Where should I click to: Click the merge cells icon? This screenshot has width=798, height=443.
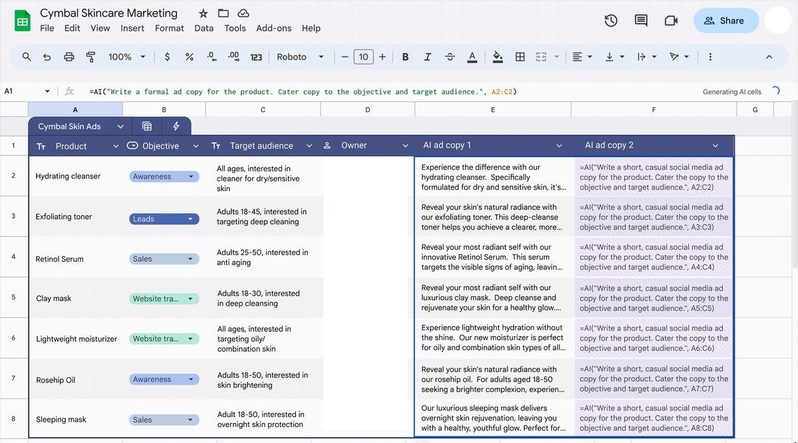[541, 57]
